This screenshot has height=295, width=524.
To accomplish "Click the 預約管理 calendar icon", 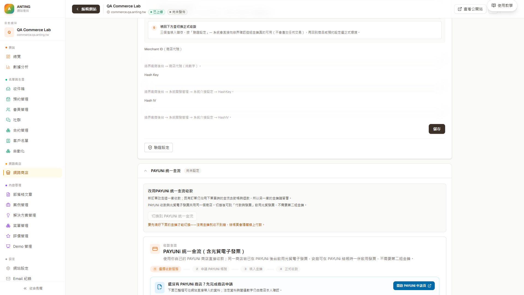I will click(8, 99).
